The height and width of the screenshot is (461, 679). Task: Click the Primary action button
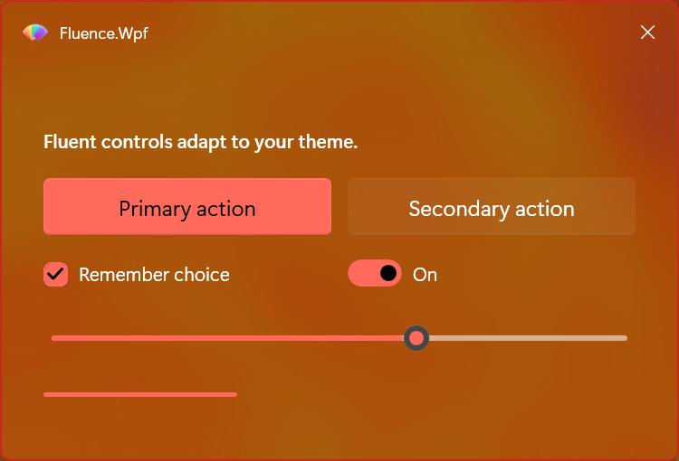(187, 207)
